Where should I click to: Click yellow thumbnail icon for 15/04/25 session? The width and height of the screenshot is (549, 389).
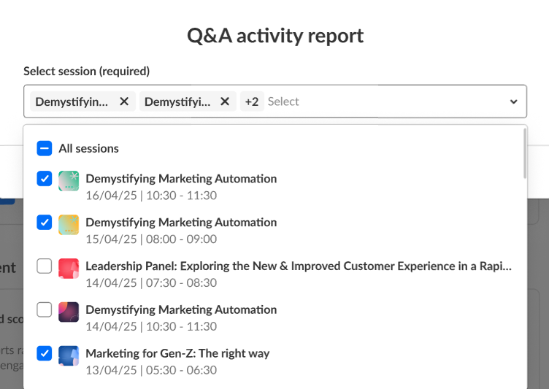tap(69, 225)
